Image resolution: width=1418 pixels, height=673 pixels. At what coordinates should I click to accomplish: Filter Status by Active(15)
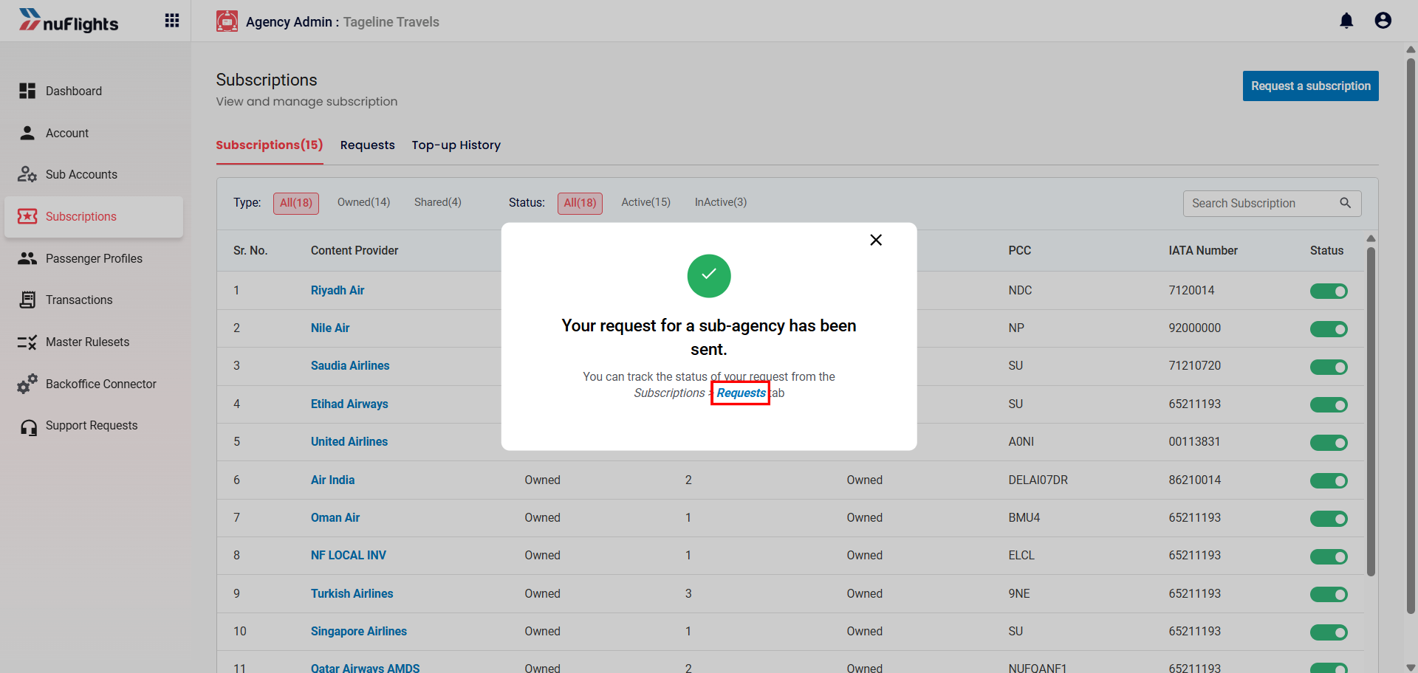(646, 202)
